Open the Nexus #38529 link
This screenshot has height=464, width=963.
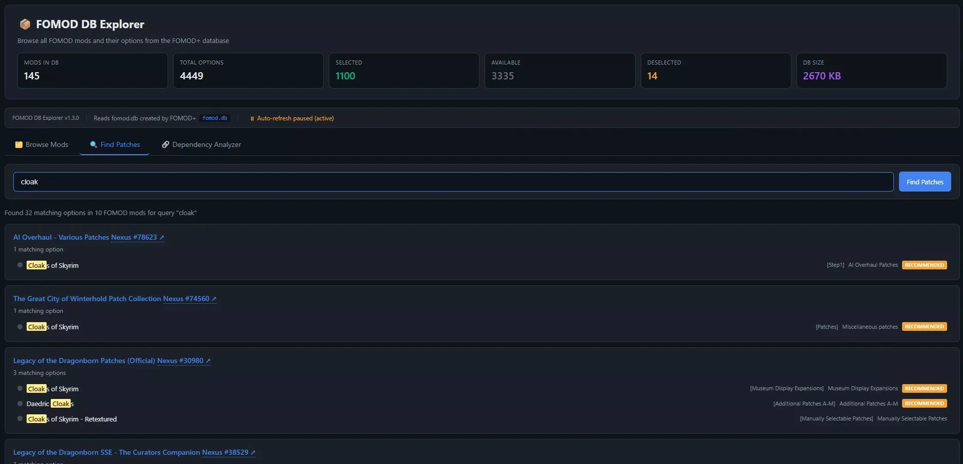228,452
